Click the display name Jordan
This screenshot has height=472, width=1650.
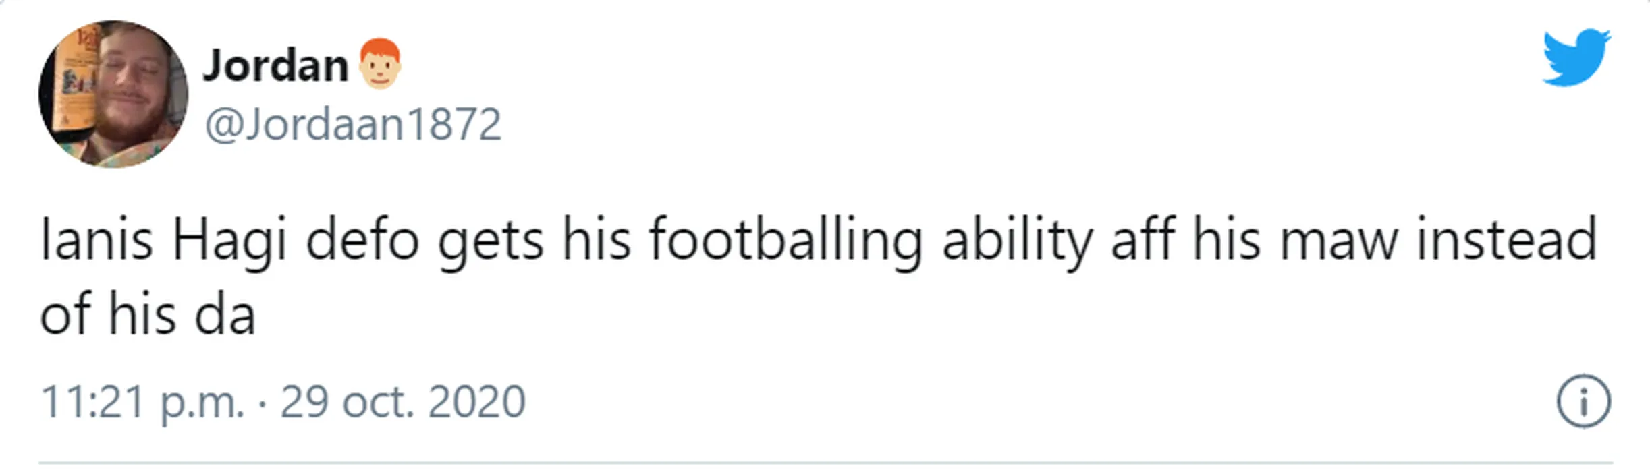point(275,65)
